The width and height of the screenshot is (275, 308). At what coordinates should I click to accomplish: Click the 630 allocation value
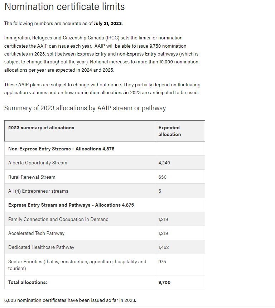coord(163,177)
